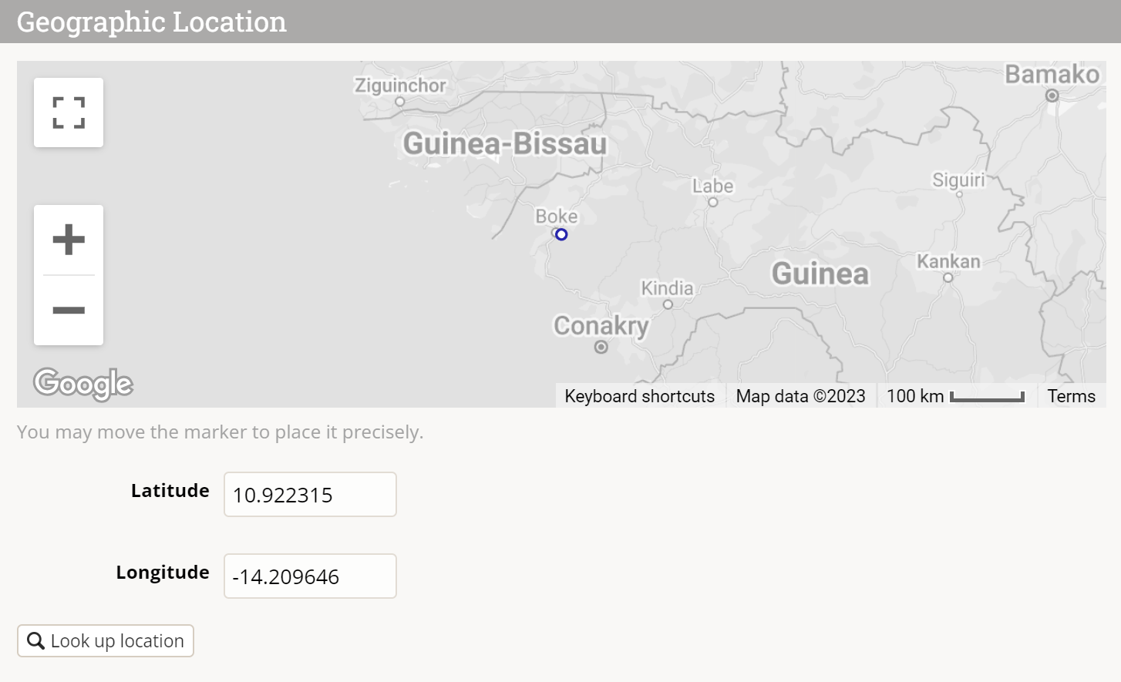Image resolution: width=1121 pixels, height=682 pixels.
Task: Open the map Terms link
Action: [1071, 396]
